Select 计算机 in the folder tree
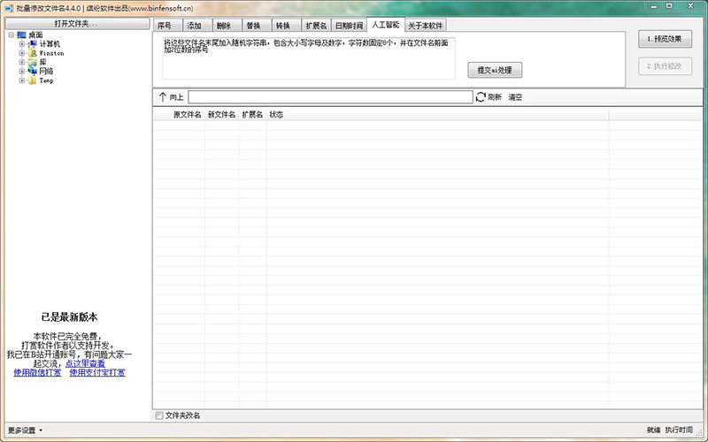Screen dimensions: 708x442 click(x=50, y=44)
